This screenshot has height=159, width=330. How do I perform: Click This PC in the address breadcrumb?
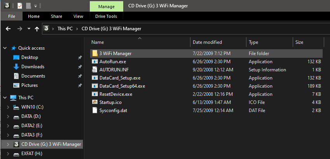tap(65, 29)
